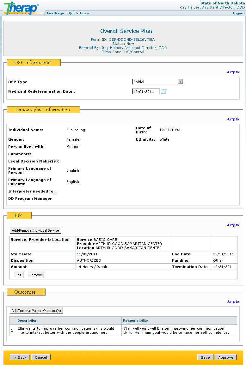Select the Form ID text OSP-DDDND-9EL26VT8LV
This screenshot has width=246, height=366.
(x=132, y=40)
